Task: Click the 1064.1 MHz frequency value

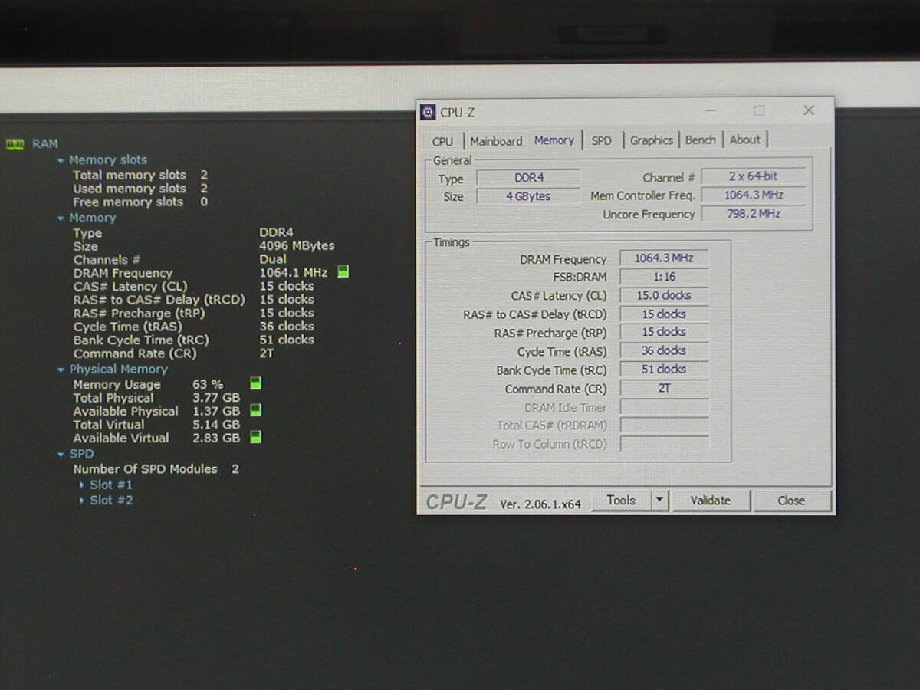Action: (x=294, y=272)
